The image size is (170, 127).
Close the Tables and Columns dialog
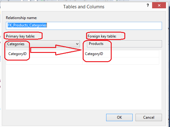(x=159, y=5)
